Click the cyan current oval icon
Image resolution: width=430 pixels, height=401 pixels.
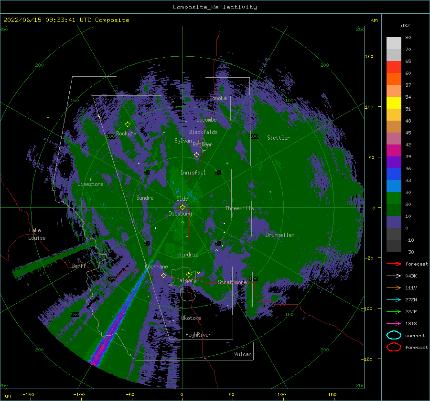[394, 335]
